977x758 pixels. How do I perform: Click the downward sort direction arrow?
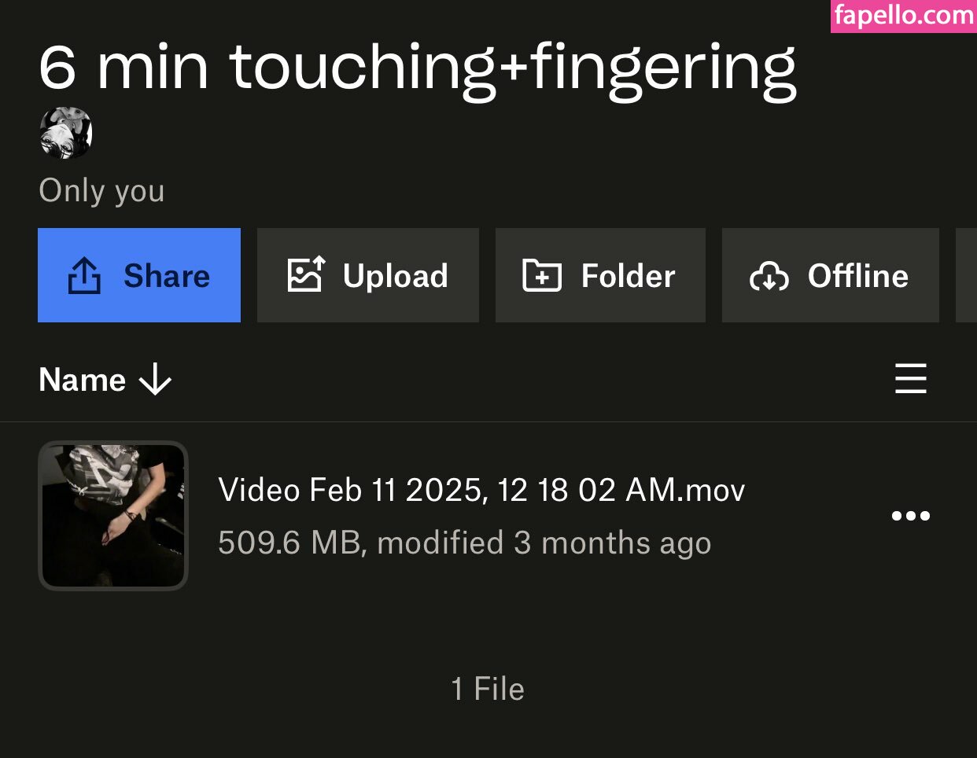pyautogui.click(x=155, y=380)
